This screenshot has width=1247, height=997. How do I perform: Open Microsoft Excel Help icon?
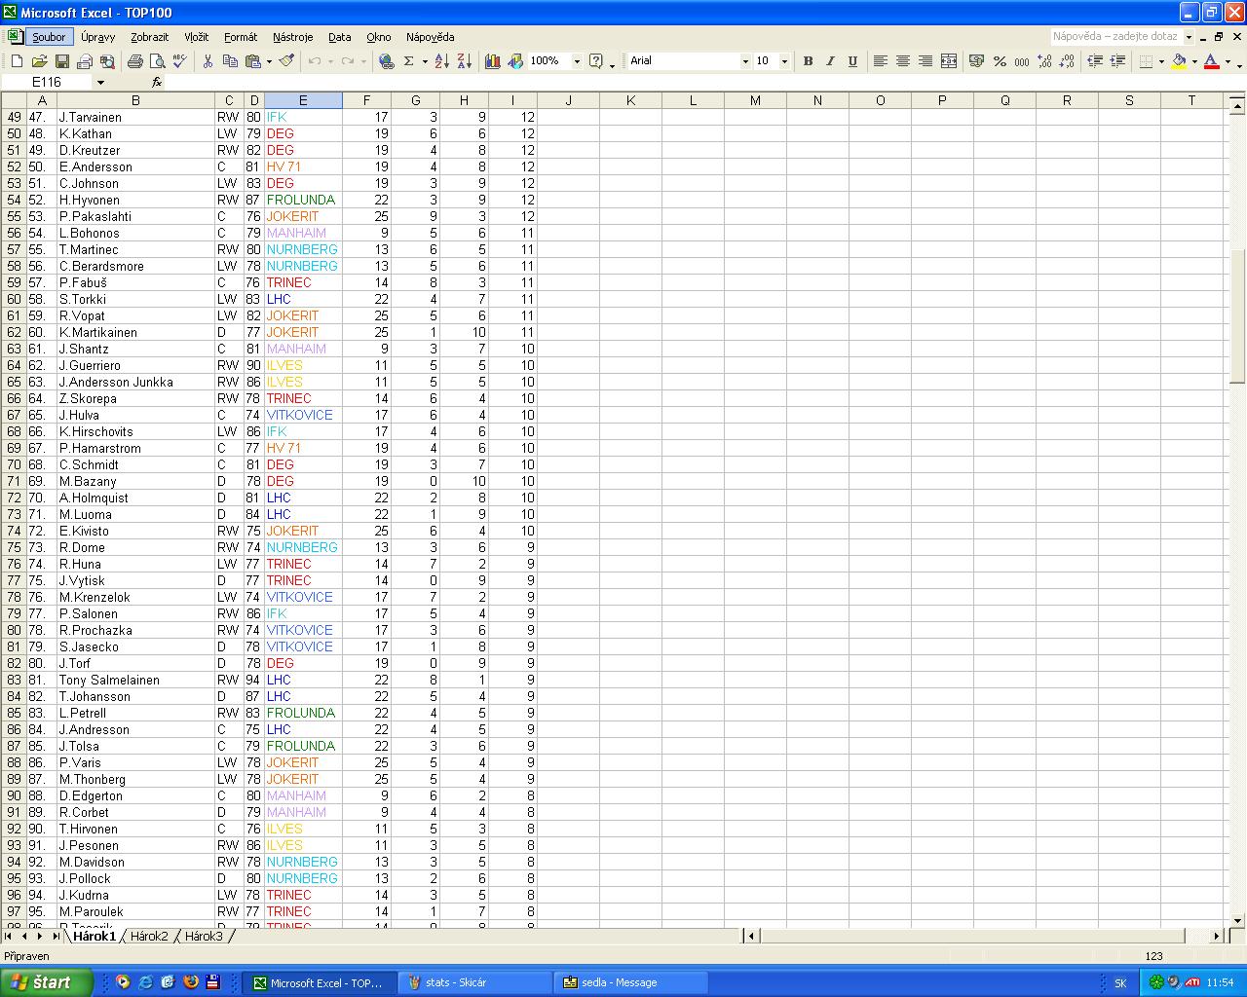tap(596, 61)
